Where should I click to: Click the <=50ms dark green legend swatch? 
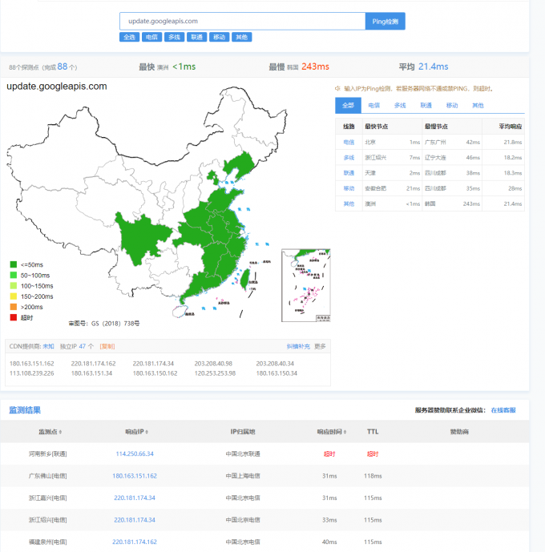14,264
